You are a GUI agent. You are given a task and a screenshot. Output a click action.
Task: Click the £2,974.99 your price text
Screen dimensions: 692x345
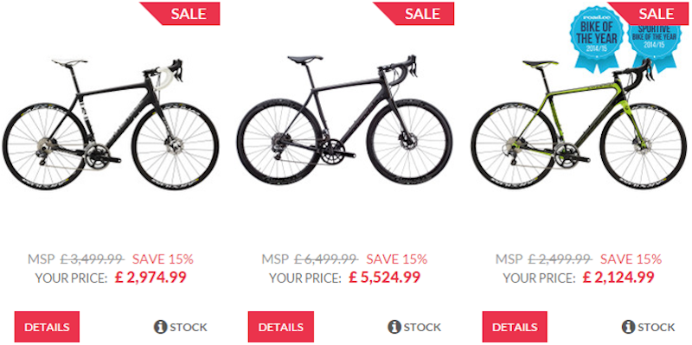[151, 277]
